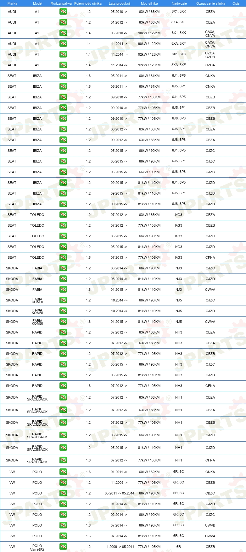The height and width of the screenshot is (552, 246).
Task: Select the Moc silnika column header
Action: point(149,3)
